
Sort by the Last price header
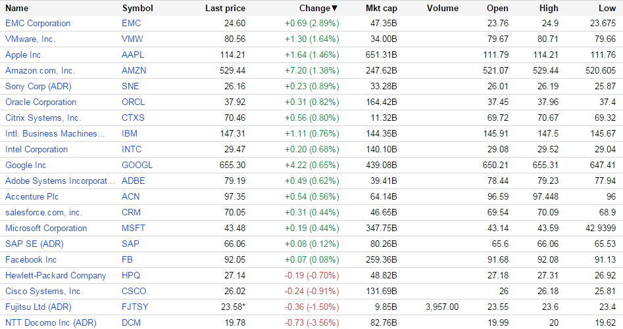coord(225,9)
